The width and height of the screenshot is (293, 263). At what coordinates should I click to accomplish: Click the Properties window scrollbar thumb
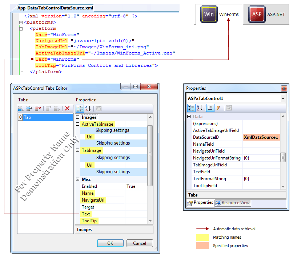coord(283,157)
